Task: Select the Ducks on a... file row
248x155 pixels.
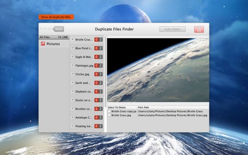Action: click(x=87, y=100)
